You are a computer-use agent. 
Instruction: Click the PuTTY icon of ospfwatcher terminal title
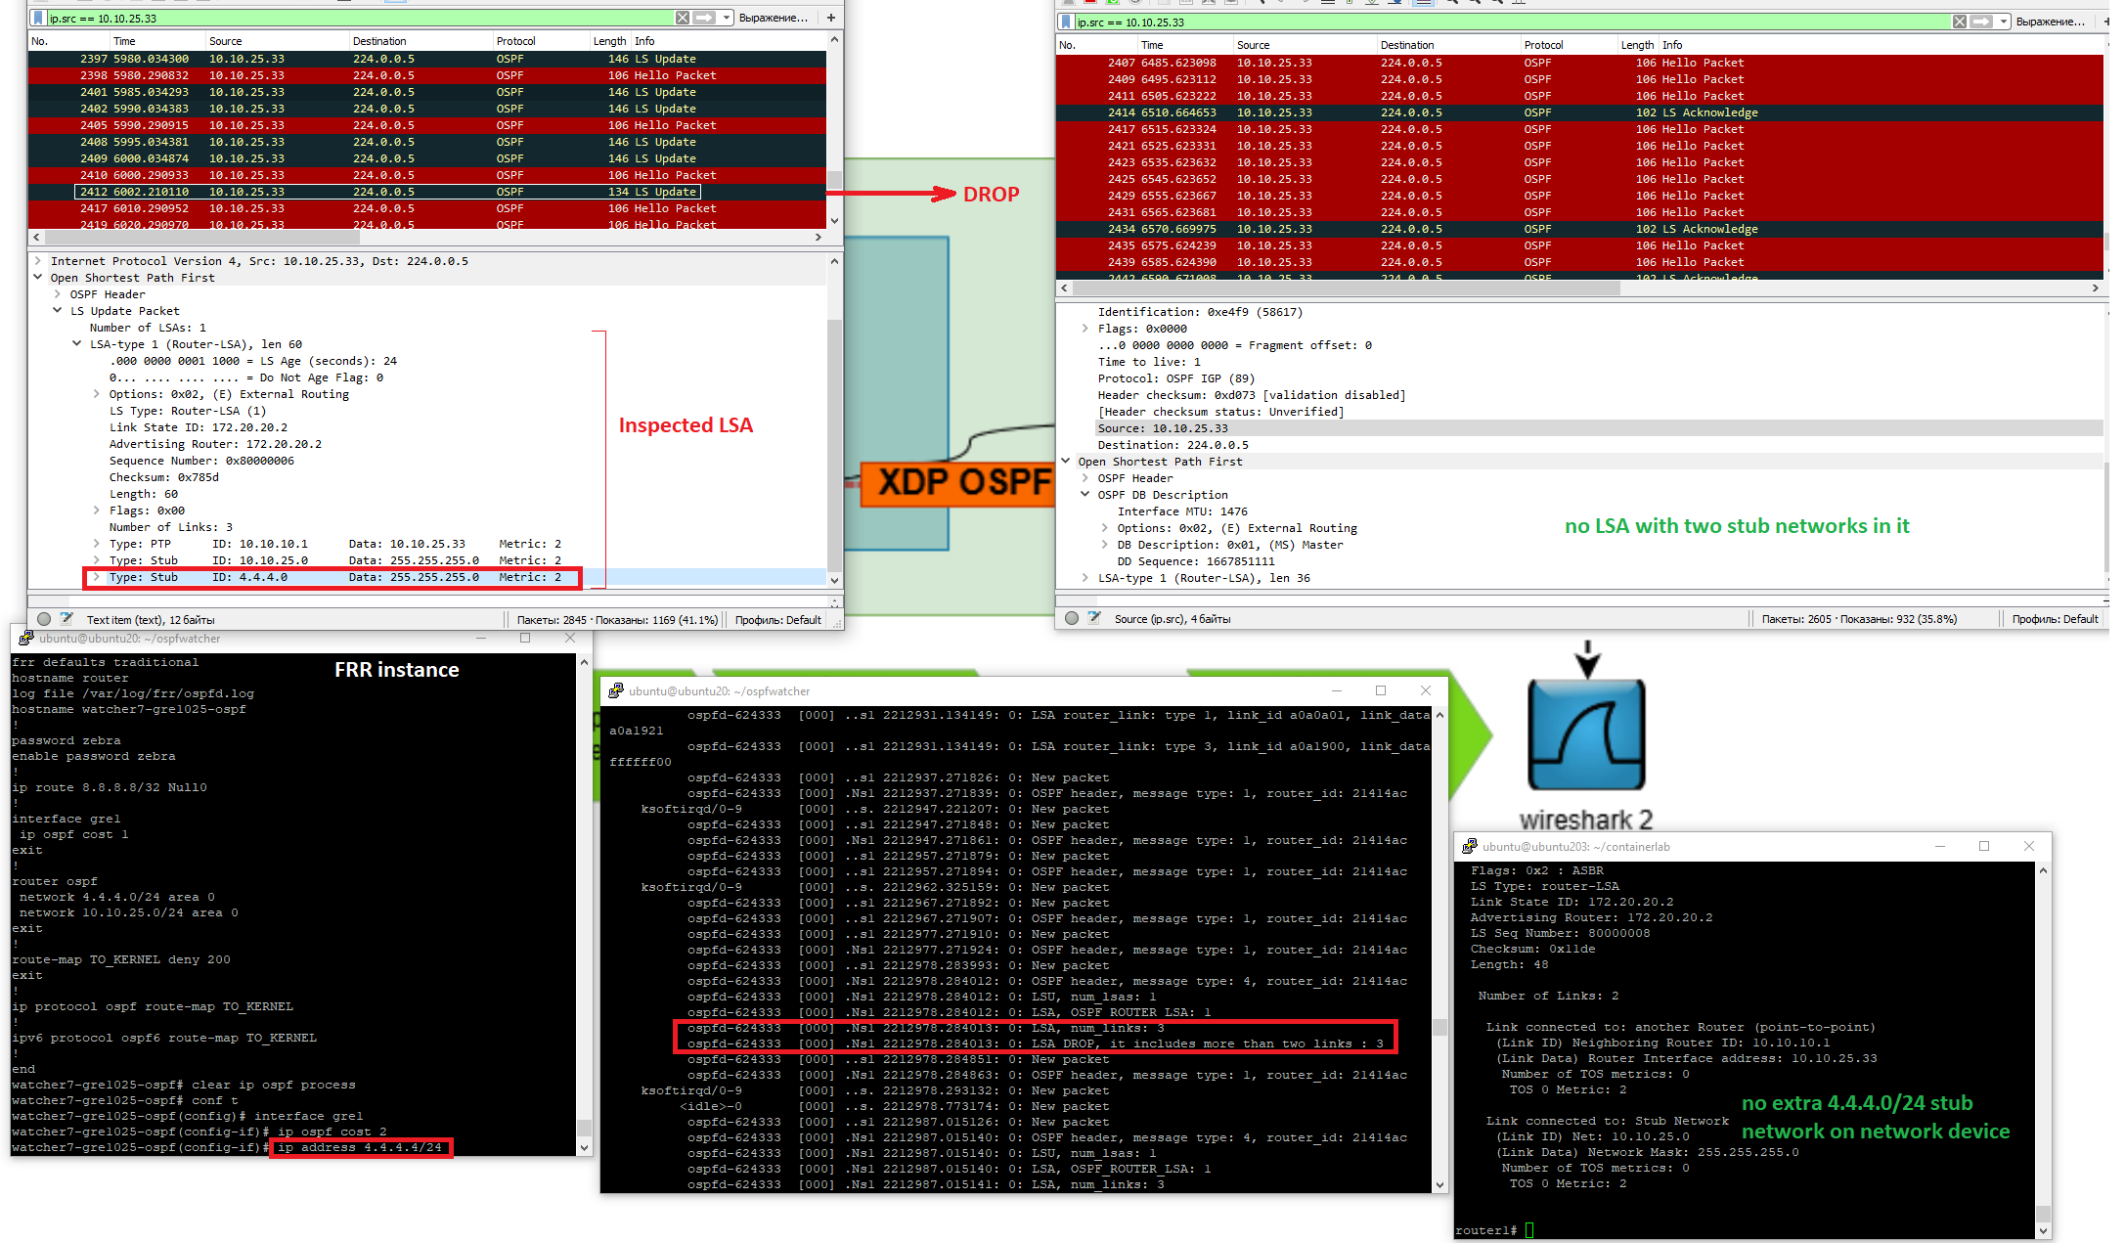tap(616, 690)
